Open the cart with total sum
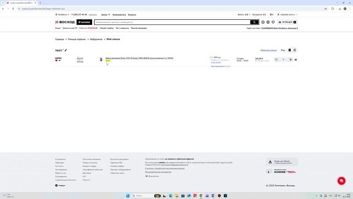This screenshot has height=199, width=353. tap(287, 22)
